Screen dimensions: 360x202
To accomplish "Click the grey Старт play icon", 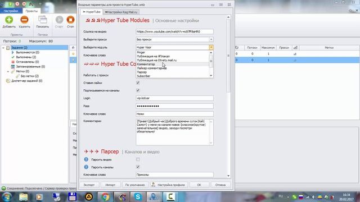I will tap(59, 20).
